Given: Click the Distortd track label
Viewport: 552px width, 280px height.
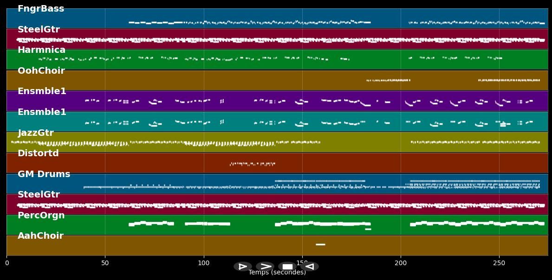Looking at the screenshot, I should 38,153.
